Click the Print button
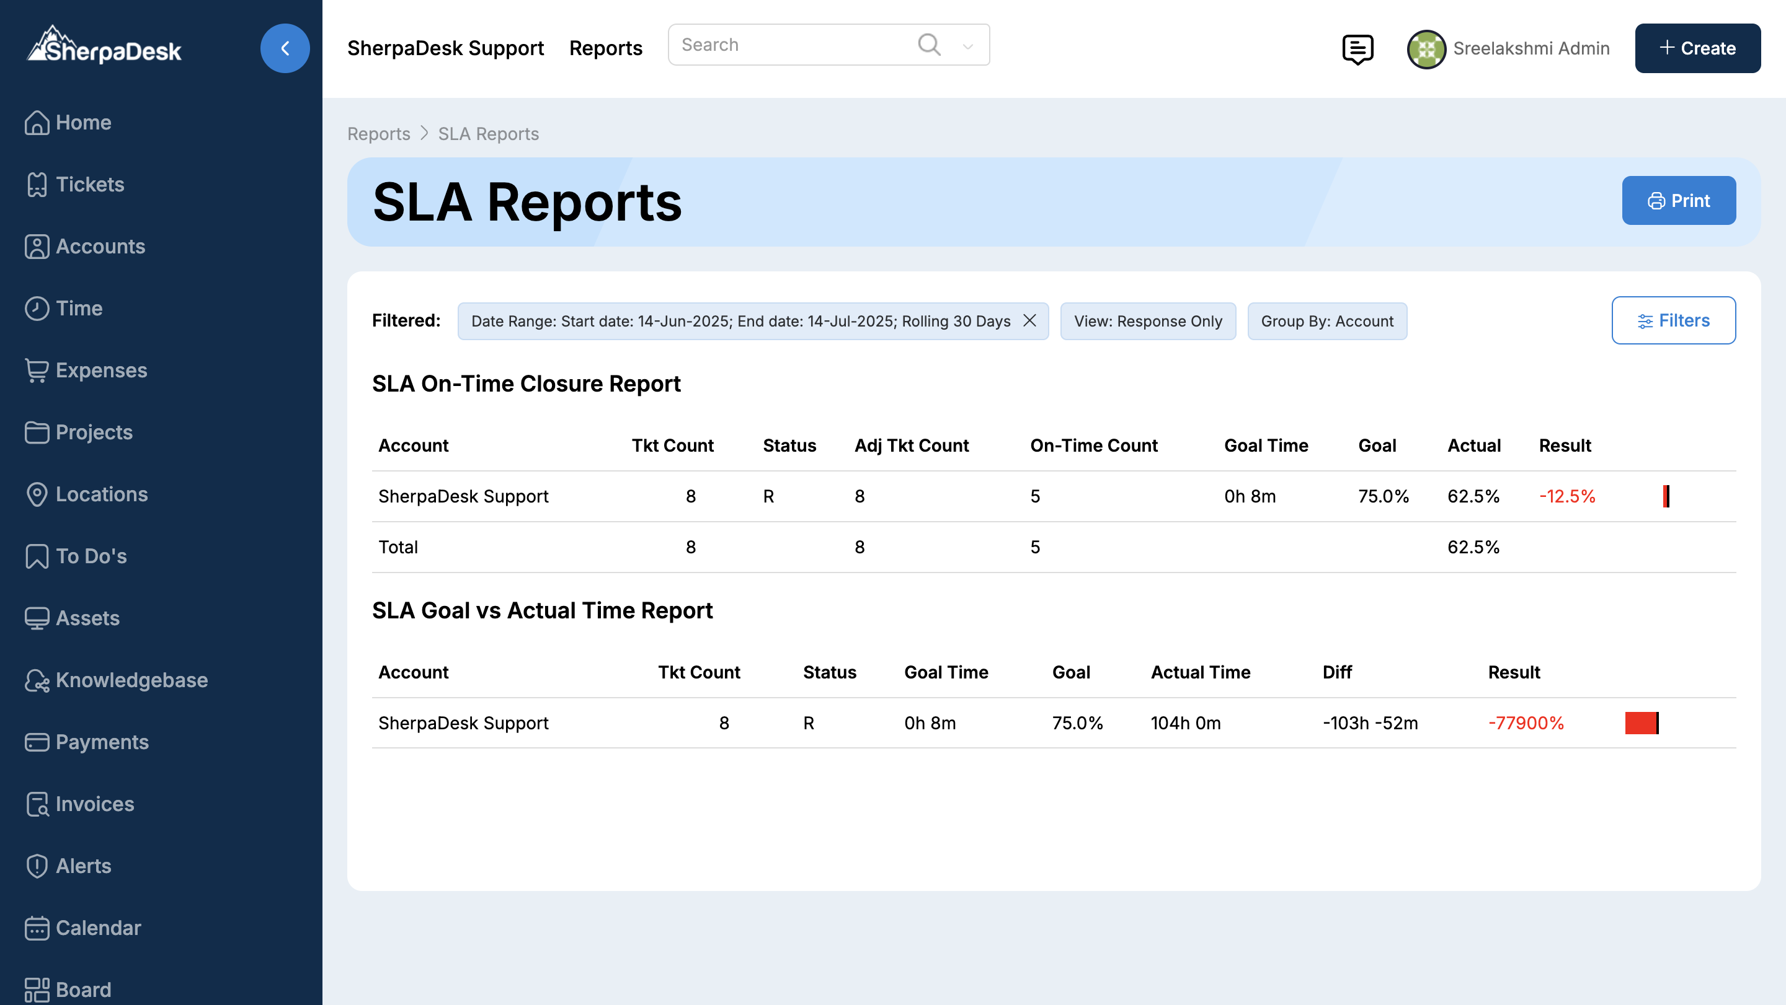 click(1678, 201)
